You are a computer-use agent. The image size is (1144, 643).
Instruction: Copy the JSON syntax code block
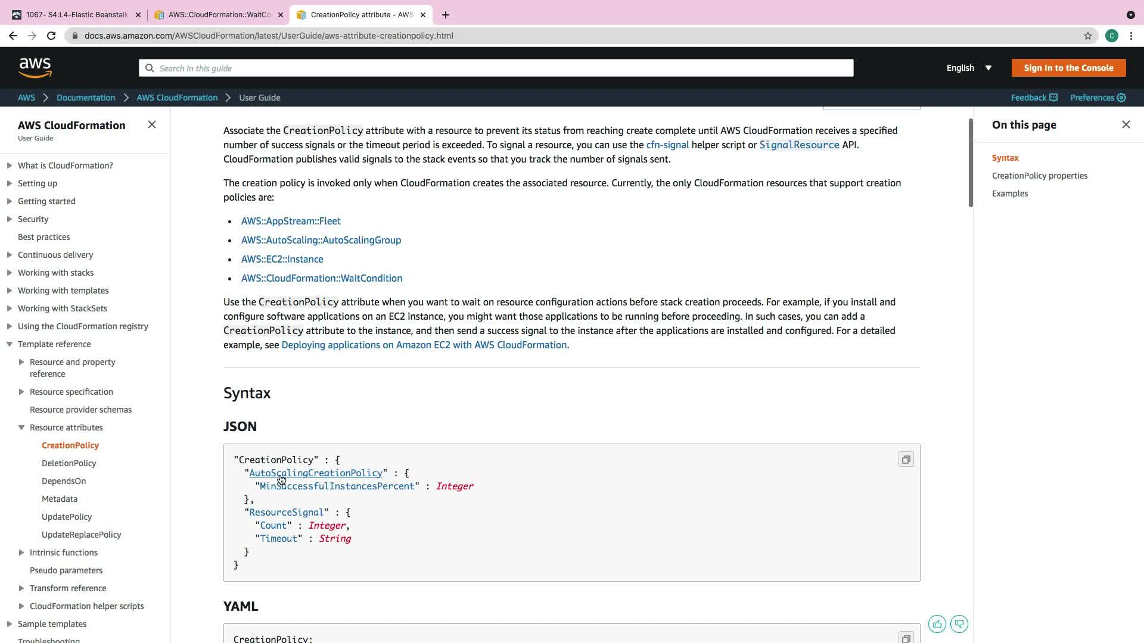(x=906, y=460)
